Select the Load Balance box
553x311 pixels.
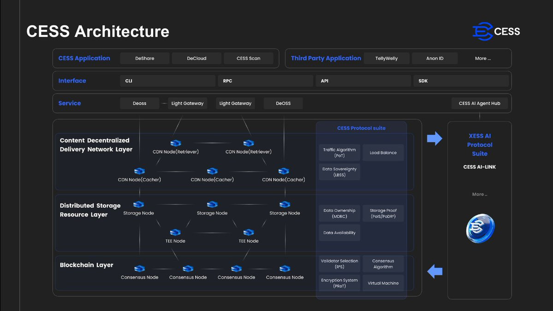(383, 152)
